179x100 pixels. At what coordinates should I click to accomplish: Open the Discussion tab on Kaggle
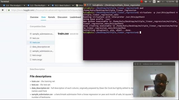pos(62,17)
